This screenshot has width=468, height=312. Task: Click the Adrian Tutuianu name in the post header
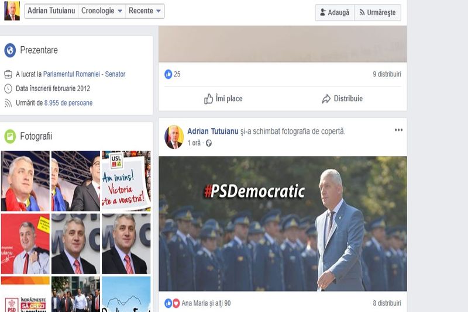point(213,131)
